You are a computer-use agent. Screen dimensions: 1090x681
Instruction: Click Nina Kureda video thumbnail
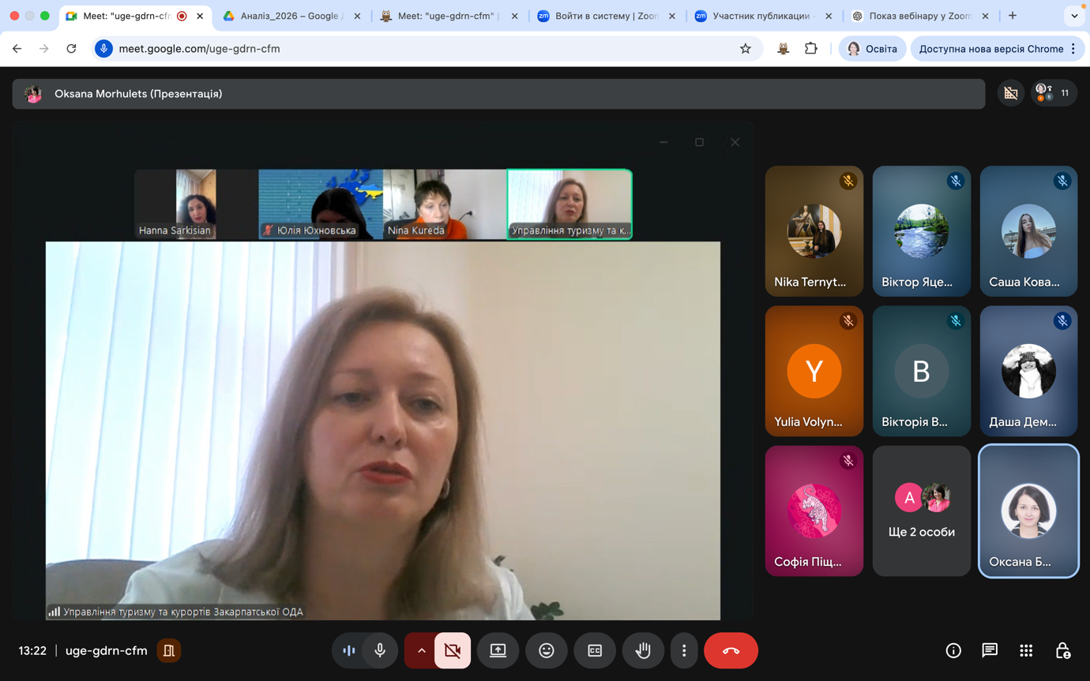[x=445, y=204]
